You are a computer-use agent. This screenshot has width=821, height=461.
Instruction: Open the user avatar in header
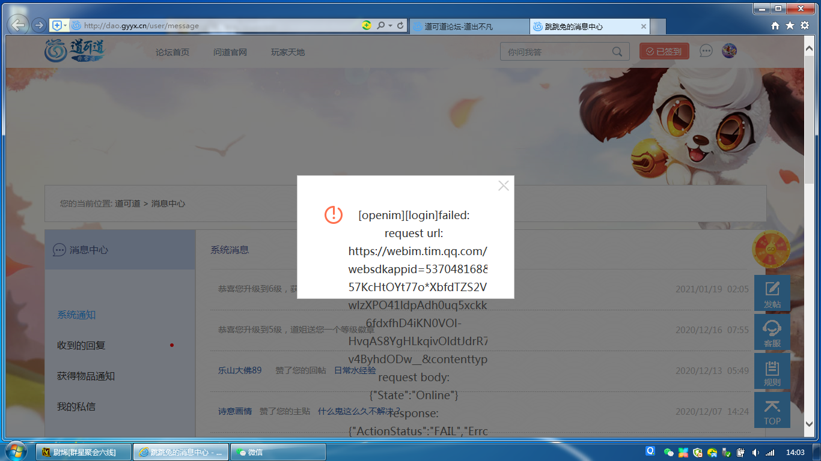click(x=729, y=51)
